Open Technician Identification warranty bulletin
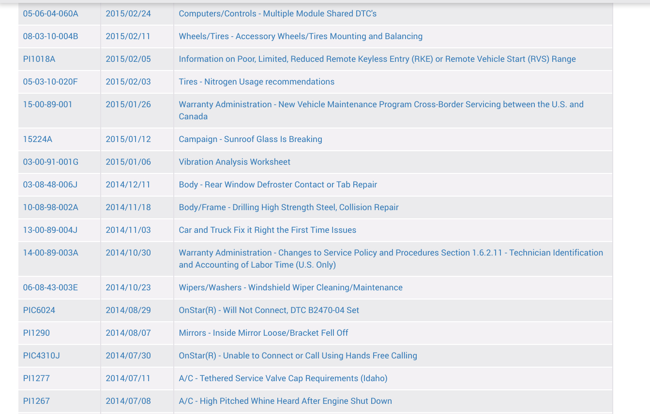Image resolution: width=650 pixels, height=414 pixels. tap(391, 258)
